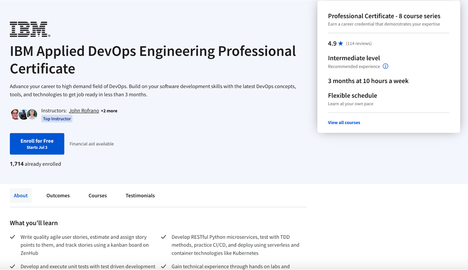This screenshot has height=270, width=468.
Task: Select the Testimonials tab
Action: tap(140, 195)
